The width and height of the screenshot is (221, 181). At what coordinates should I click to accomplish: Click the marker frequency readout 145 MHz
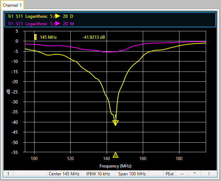pyautogui.click(x=48, y=37)
